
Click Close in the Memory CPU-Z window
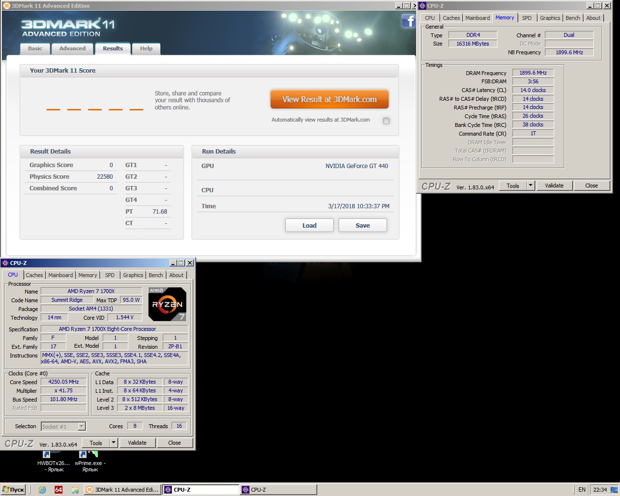(x=591, y=186)
